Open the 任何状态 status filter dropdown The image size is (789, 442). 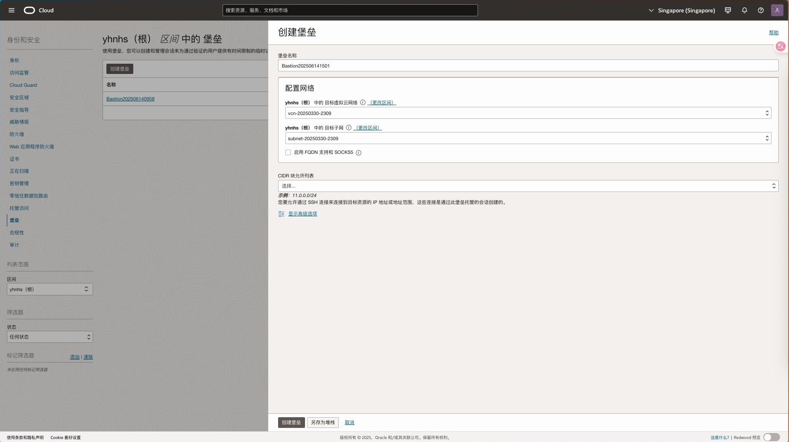point(50,337)
